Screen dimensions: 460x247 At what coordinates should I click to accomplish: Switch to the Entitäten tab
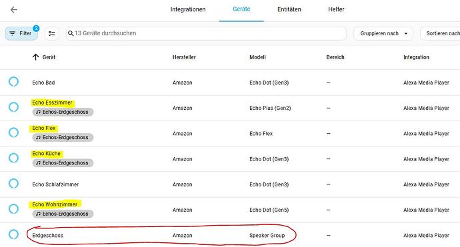(x=289, y=9)
